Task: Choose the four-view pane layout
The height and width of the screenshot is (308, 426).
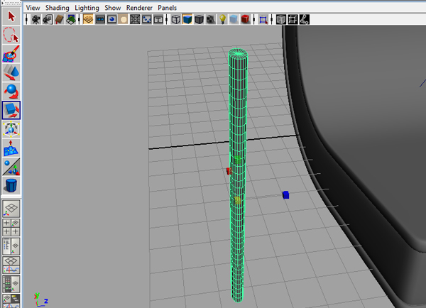Action: pos(11,227)
